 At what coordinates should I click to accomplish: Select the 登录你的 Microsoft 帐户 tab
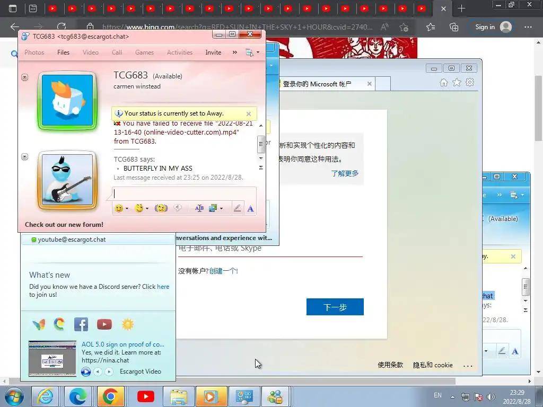pos(326,84)
